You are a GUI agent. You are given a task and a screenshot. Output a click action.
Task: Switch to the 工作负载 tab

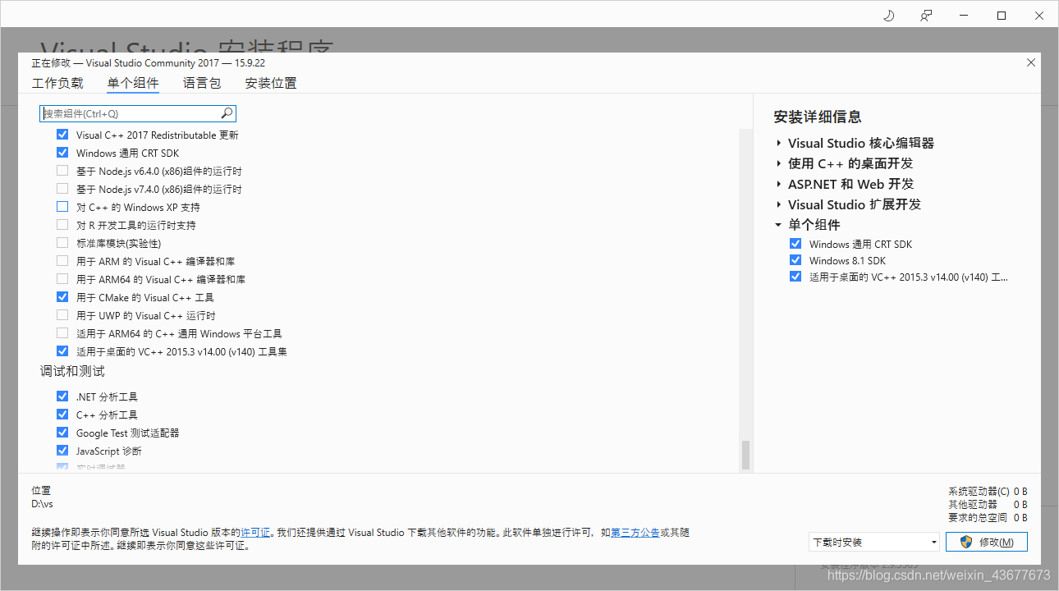pyautogui.click(x=57, y=83)
